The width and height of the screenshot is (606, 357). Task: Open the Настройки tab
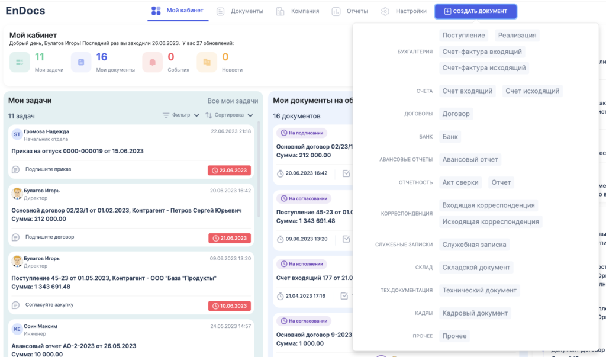click(x=404, y=11)
